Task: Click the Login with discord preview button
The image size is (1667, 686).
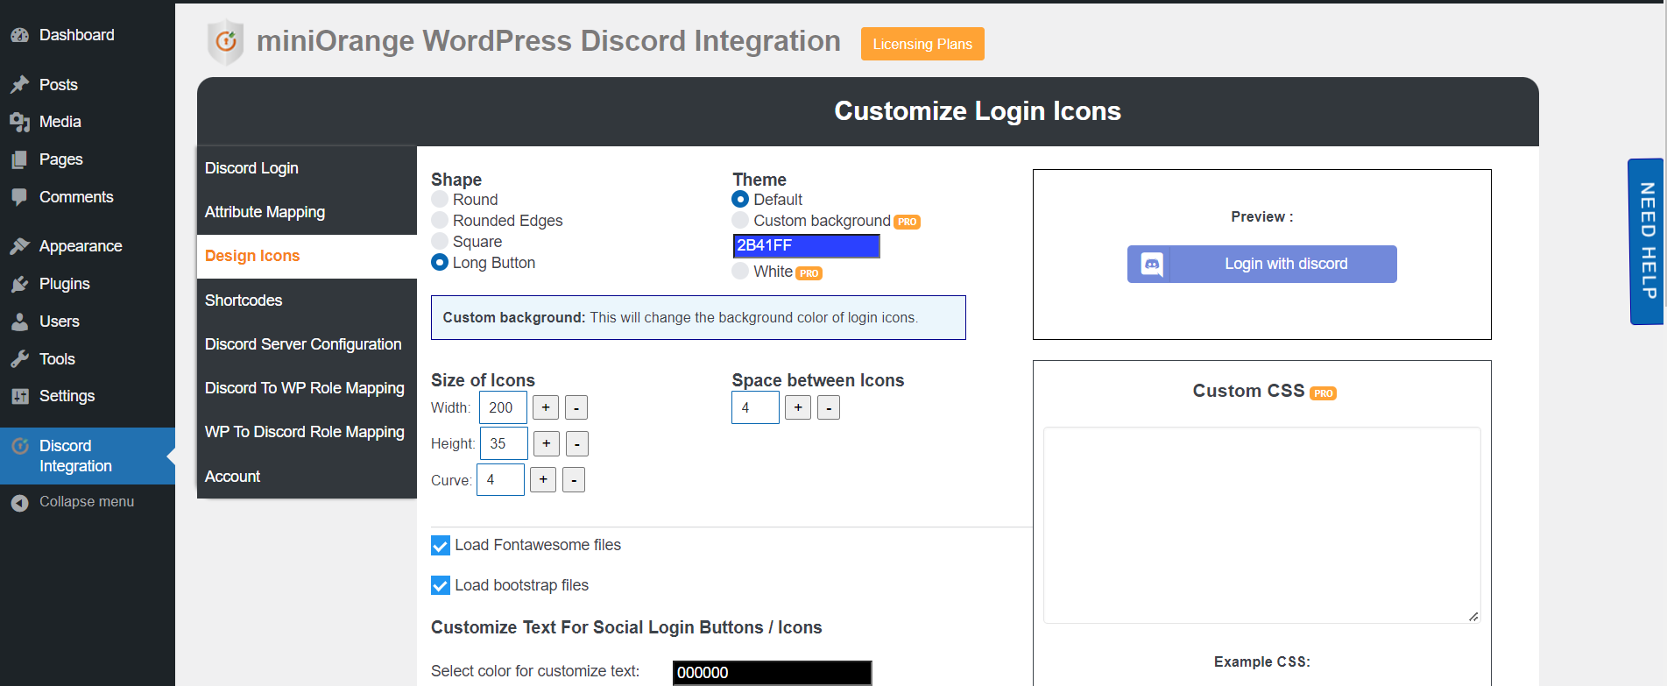Action: (x=1261, y=264)
